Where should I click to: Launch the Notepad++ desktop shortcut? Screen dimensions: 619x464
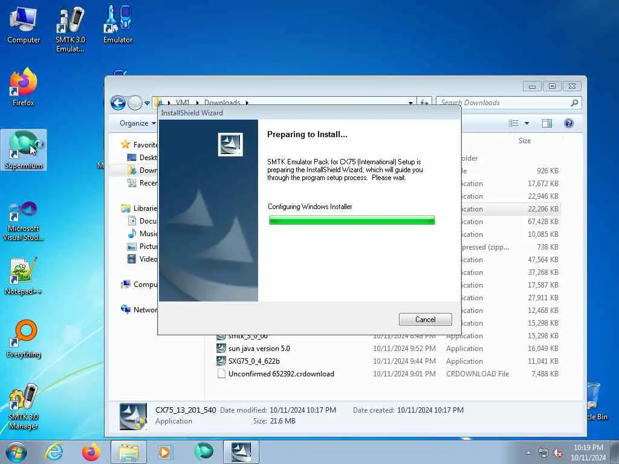coord(24,275)
